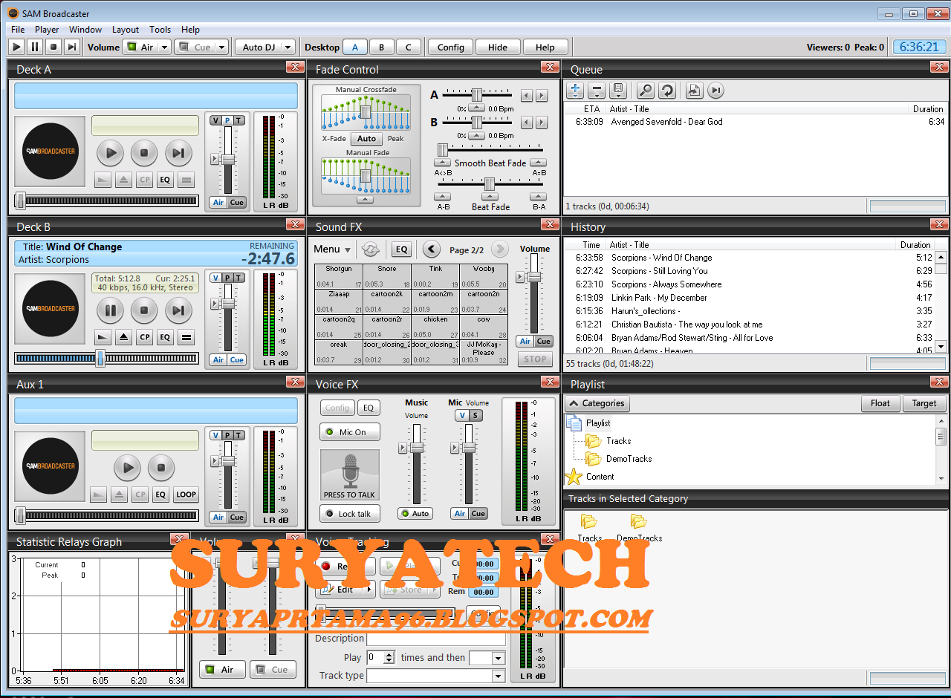Click the Pause button in the main toolbar

(35, 47)
